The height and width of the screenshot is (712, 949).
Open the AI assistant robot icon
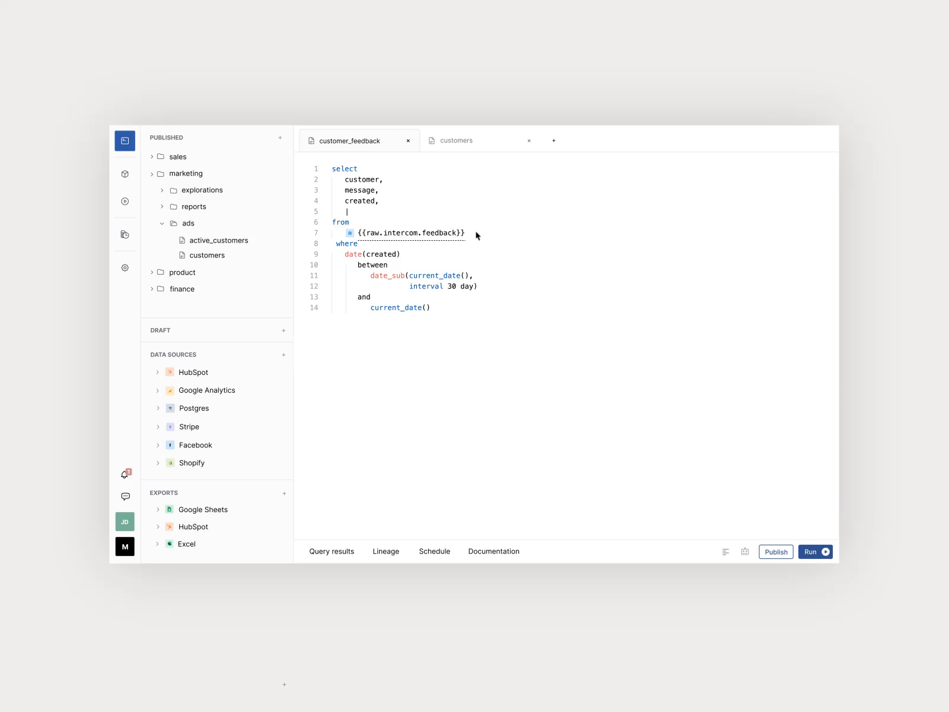745,551
